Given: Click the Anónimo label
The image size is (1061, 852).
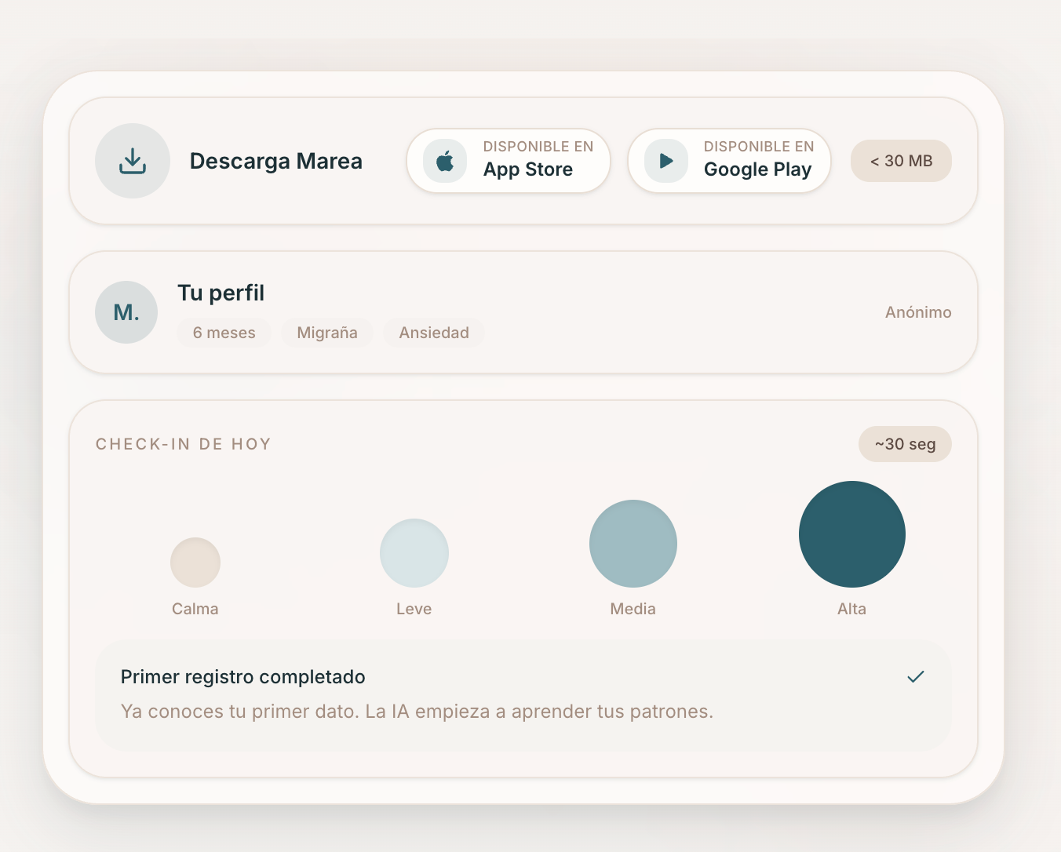Looking at the screenshot, I should 918,312.
